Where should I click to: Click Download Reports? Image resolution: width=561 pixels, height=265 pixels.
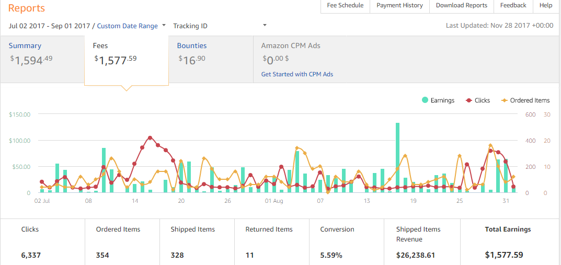462,5
